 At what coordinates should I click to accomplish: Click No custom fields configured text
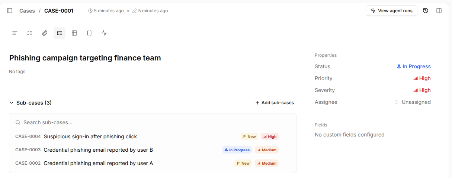(x=350, y=135)
